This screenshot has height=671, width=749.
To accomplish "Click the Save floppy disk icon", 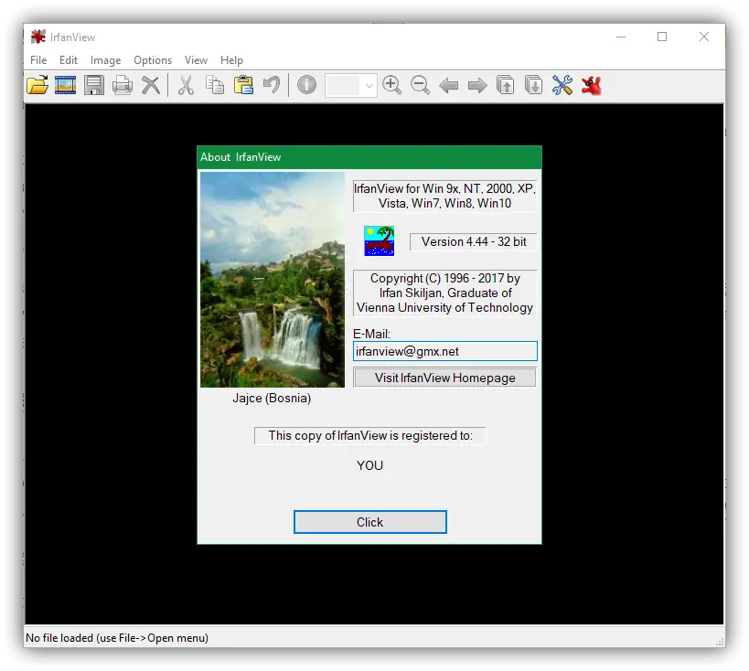I will pyautogui.click(x=93, y=86).
